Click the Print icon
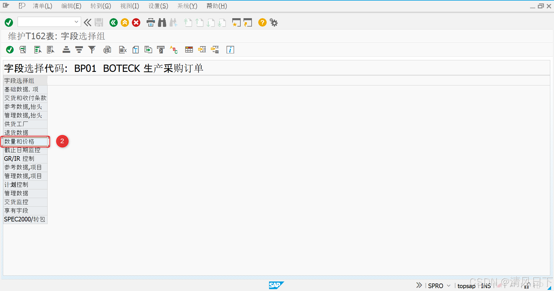The height and width of the screenshot is (291, 554). coord(150,22)
